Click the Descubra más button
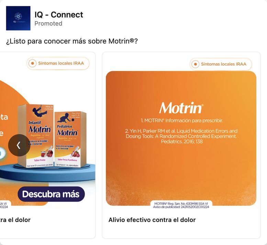The height and width of the screenshot is (245, 267). (x=51, y=194)
